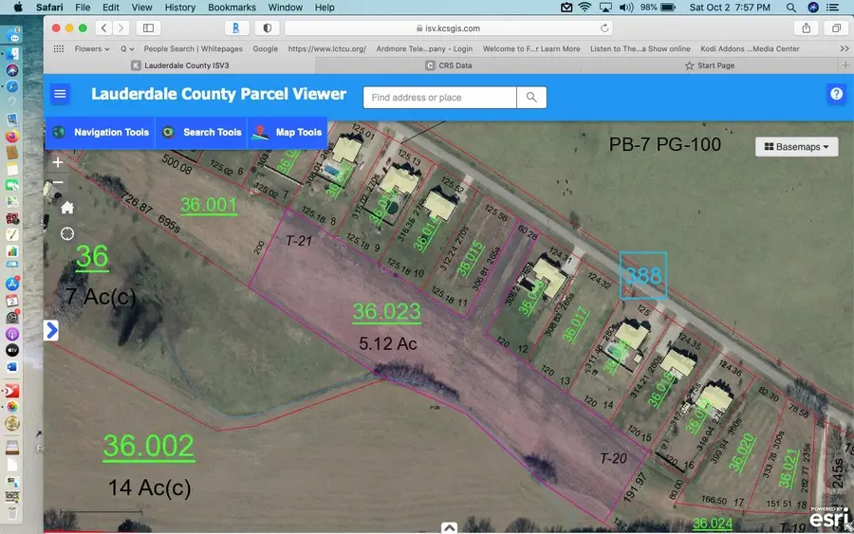Click the R extension icon in Safari toolbar

pos(236,28)
